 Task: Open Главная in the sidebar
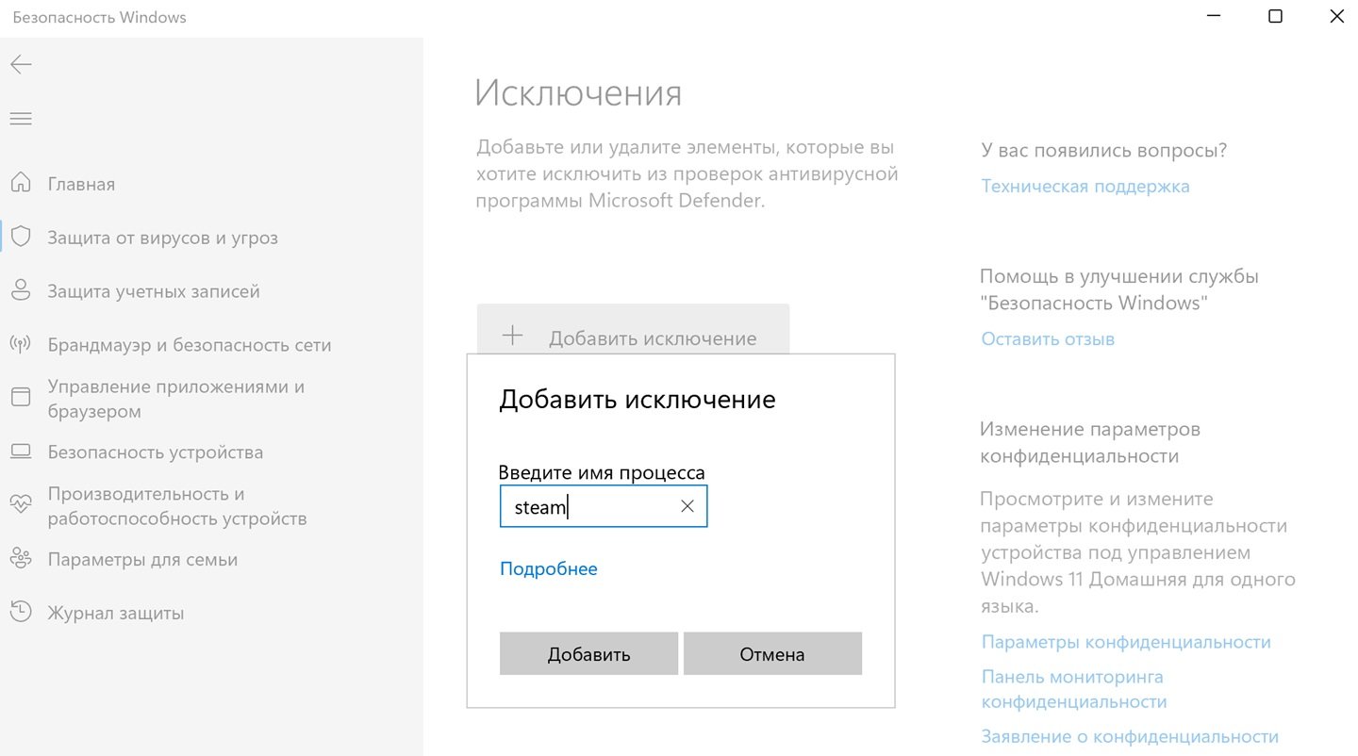tap(81, 184)
